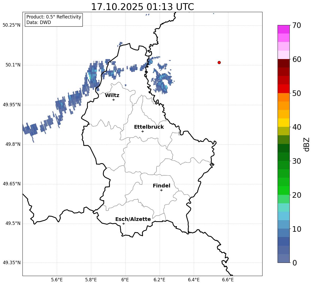Image resolution: width=313 pixels, height=285 pixels.
Task: Click the 49.35°N latitude label
Action: (12, 263)
